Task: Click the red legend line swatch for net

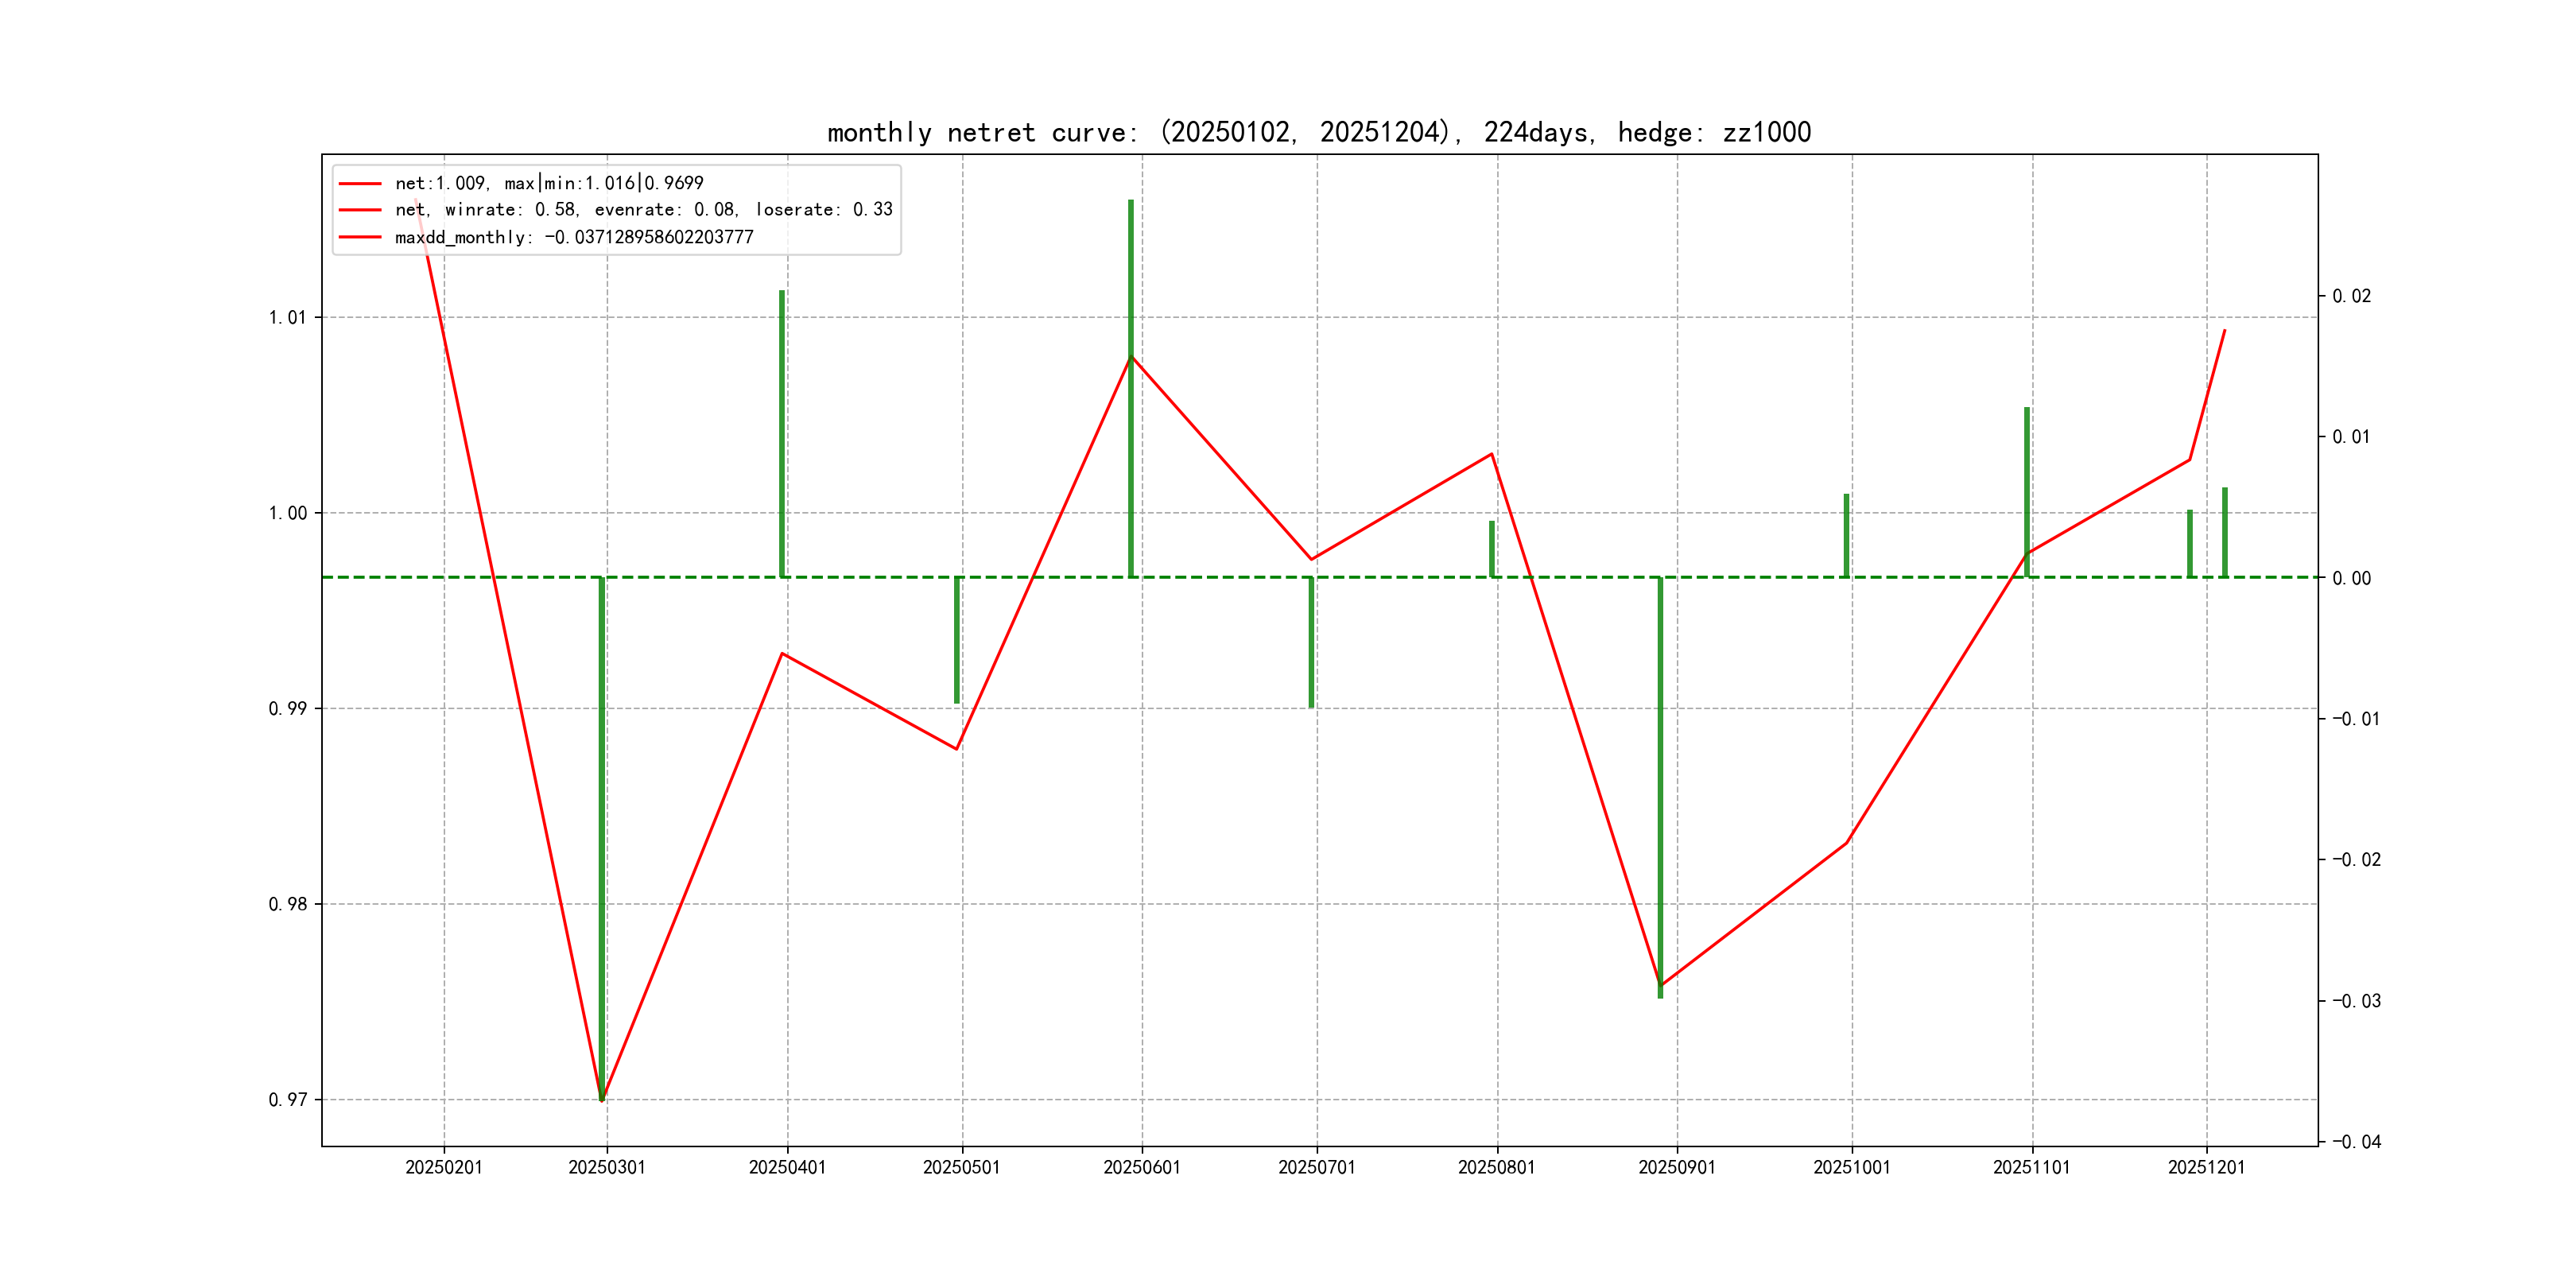Action: point(360,183)
